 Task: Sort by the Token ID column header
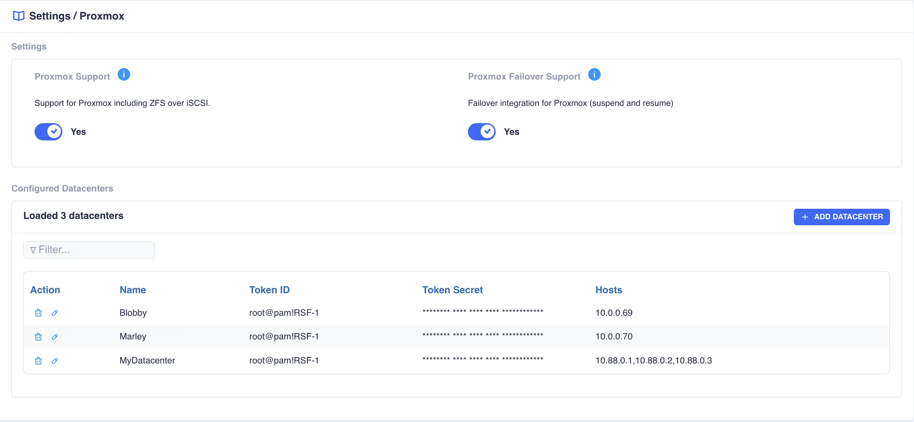pyautogui.click(x=270, y=290)
